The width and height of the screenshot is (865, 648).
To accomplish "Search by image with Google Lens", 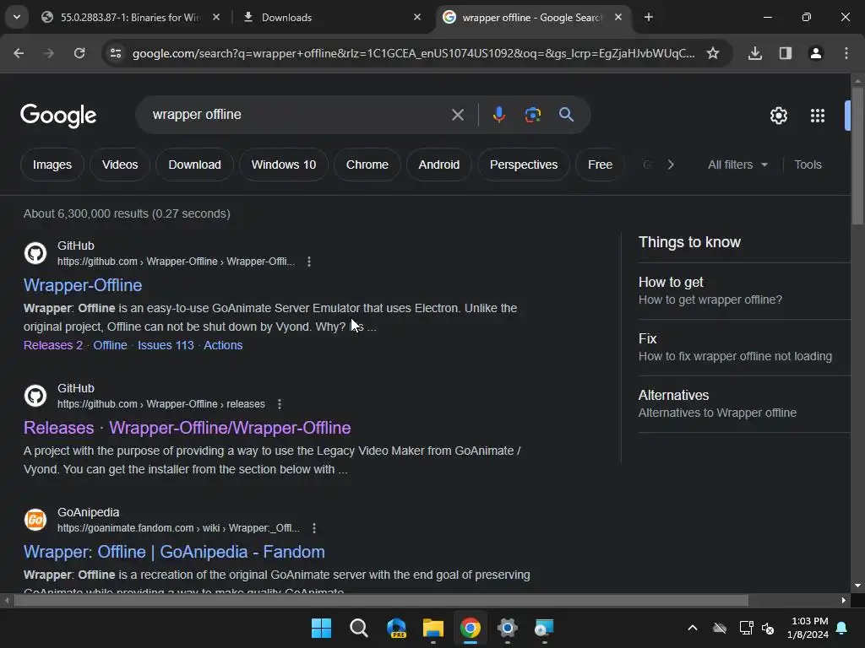I will (532, 115).
